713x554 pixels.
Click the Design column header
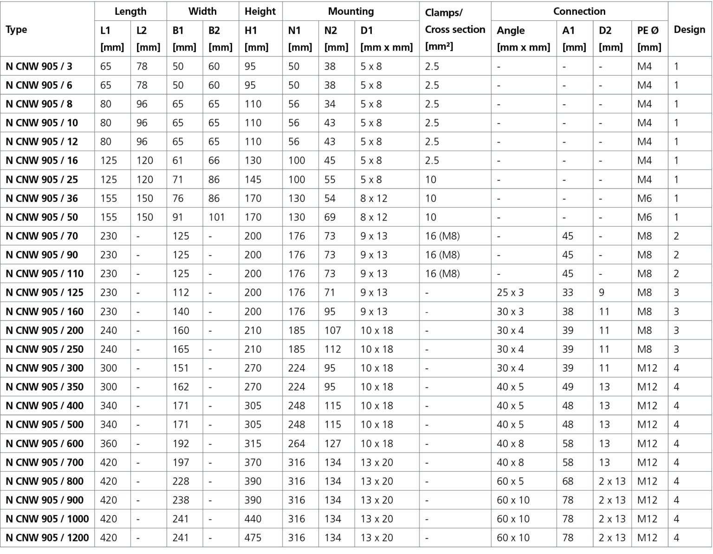(x=689, y=30)
